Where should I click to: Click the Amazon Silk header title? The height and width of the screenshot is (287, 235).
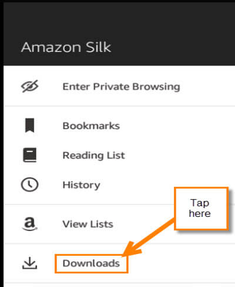coord(66,47)
